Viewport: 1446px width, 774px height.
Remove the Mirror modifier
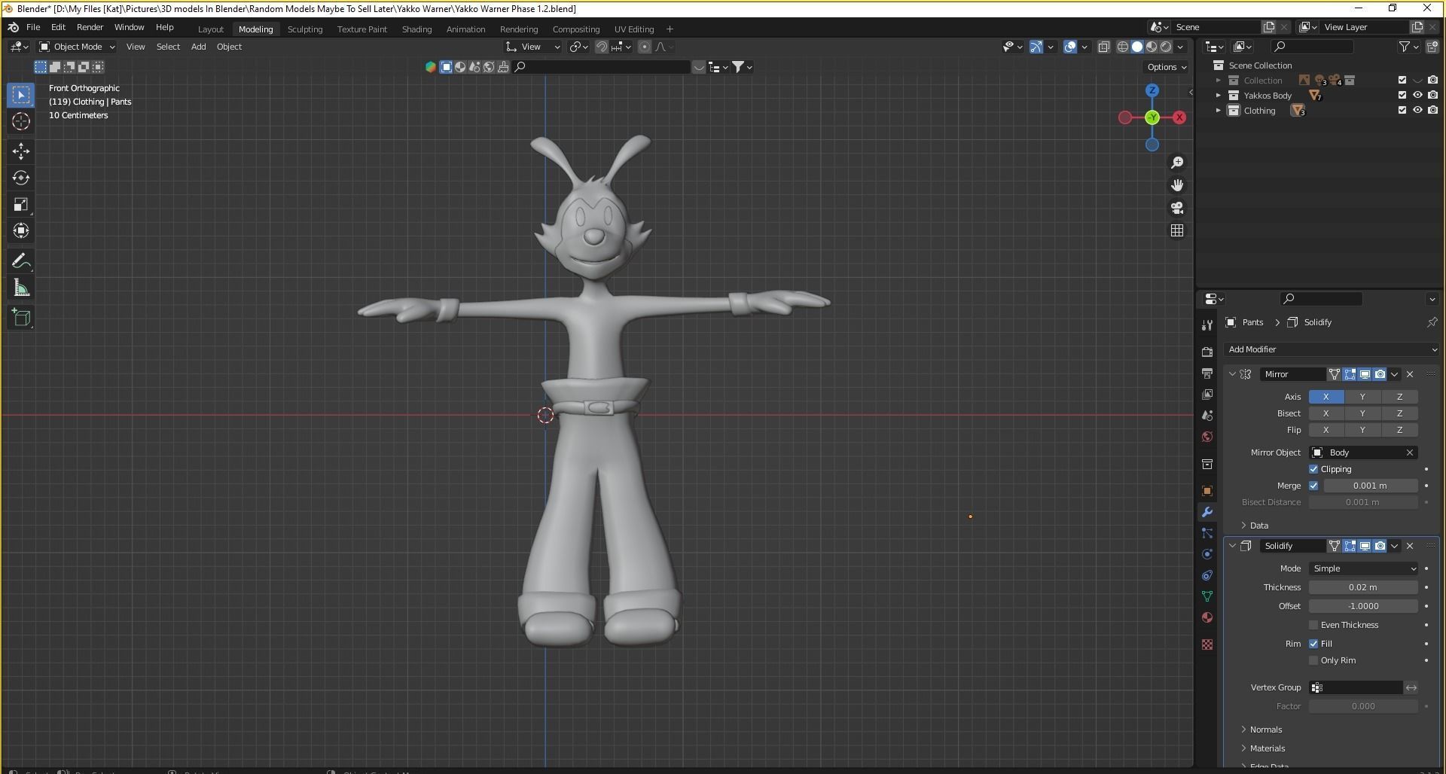click(1410, 374)
